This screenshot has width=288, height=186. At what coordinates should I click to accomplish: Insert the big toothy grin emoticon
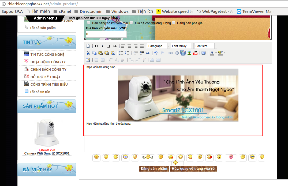coord(125,157)
